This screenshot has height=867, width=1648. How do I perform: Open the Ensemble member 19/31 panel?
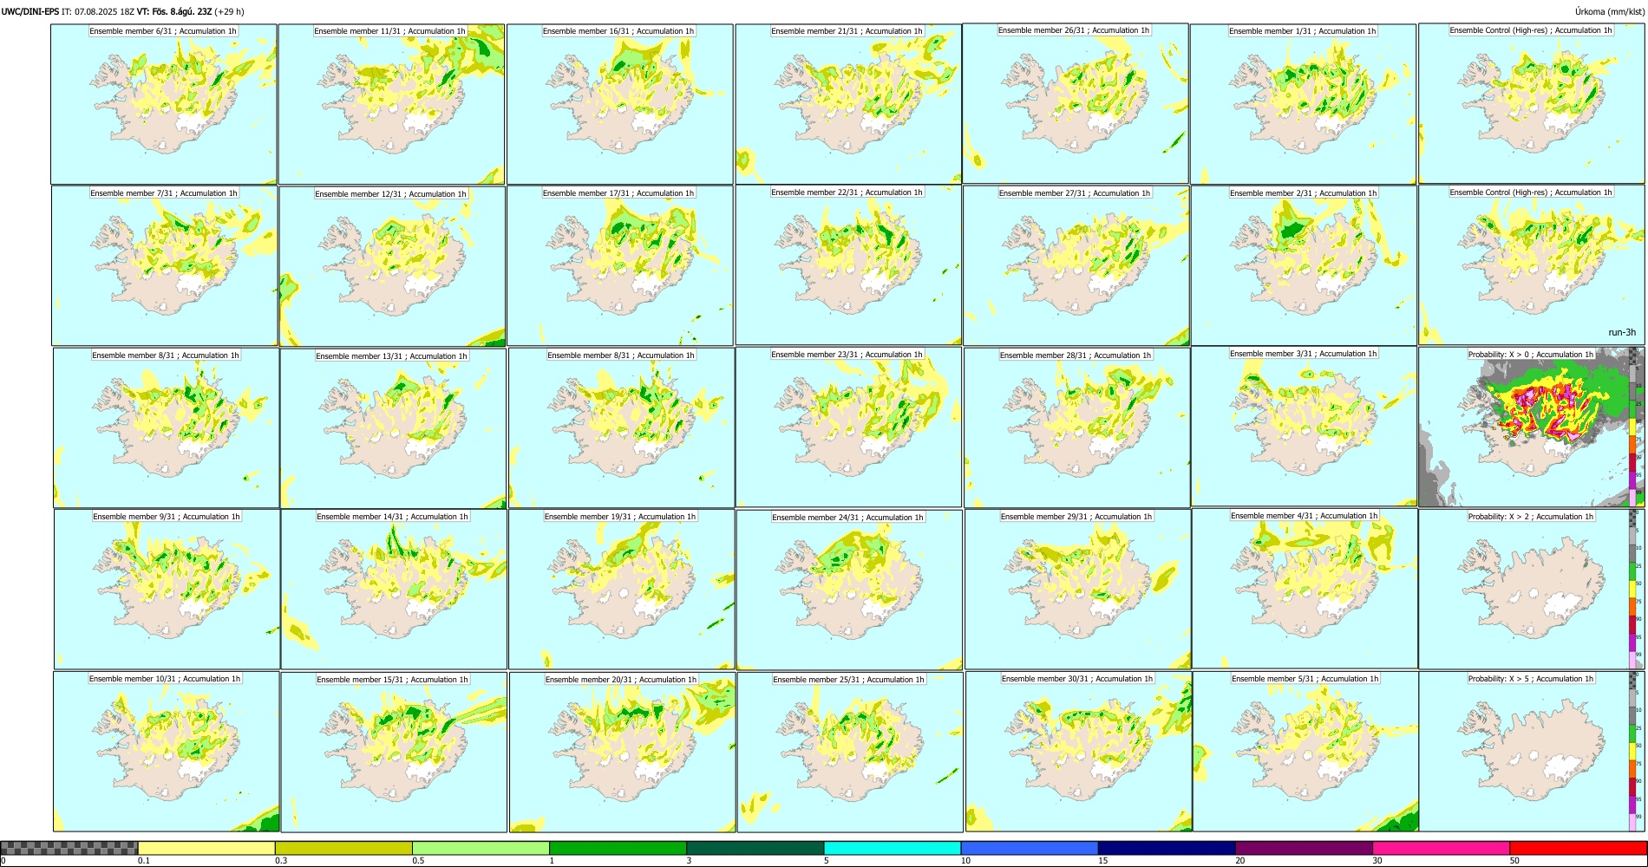[x=621, y=590]
